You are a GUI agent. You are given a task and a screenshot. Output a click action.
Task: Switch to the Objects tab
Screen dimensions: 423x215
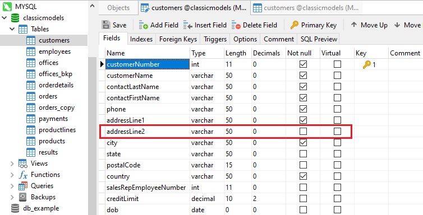pyautogui.click(x=118, y=8)
